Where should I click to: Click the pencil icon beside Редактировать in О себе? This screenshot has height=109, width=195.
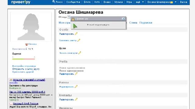pyautogui.click(x=76, y=34)
